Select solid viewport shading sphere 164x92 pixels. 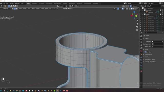[132, 9]
